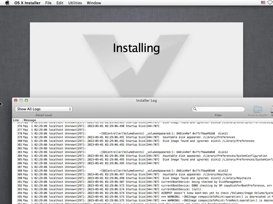Open the Edit menu

tap(60, 3)
